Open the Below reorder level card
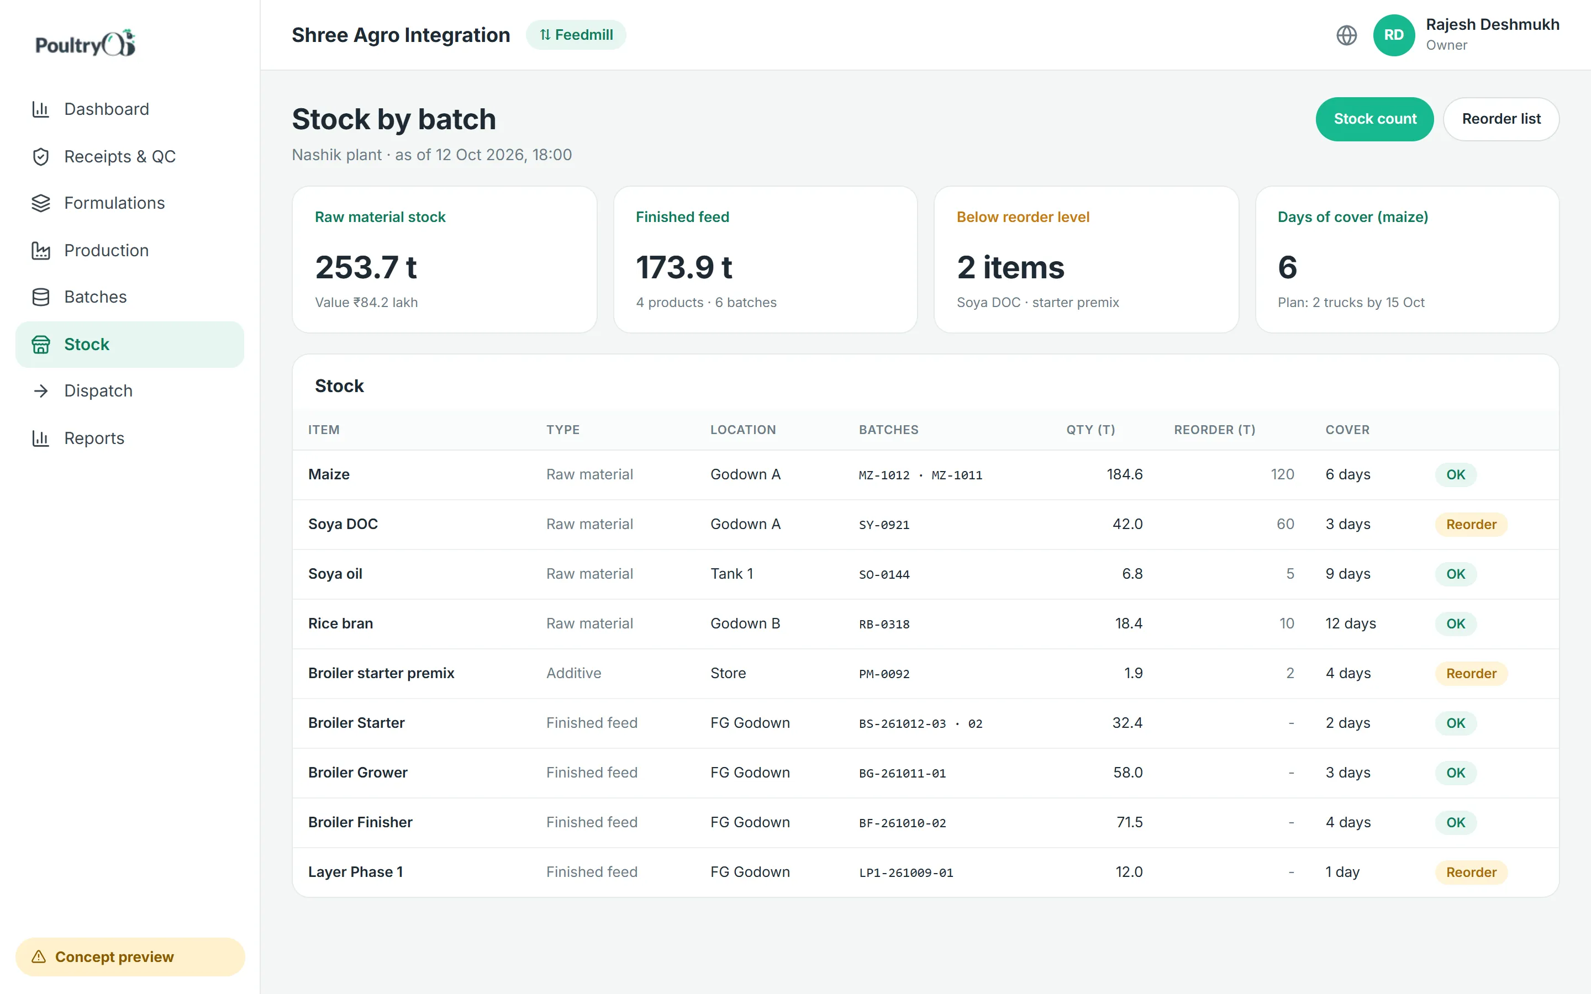This screenshot has height=994, width=1591. click(x=1086, y=260)
